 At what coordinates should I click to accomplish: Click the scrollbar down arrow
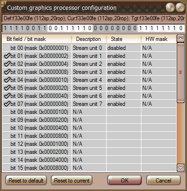tap(180, 168)
